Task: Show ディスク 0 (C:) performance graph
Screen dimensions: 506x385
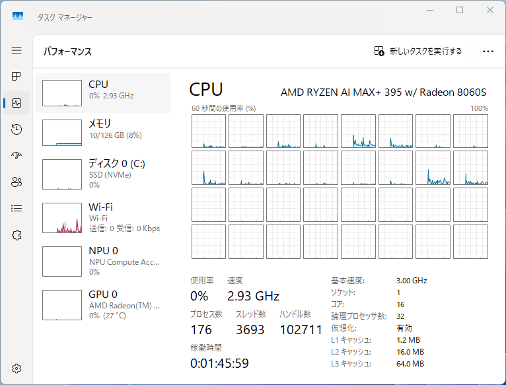Action: pyautogui.click(x=103, y=174)
